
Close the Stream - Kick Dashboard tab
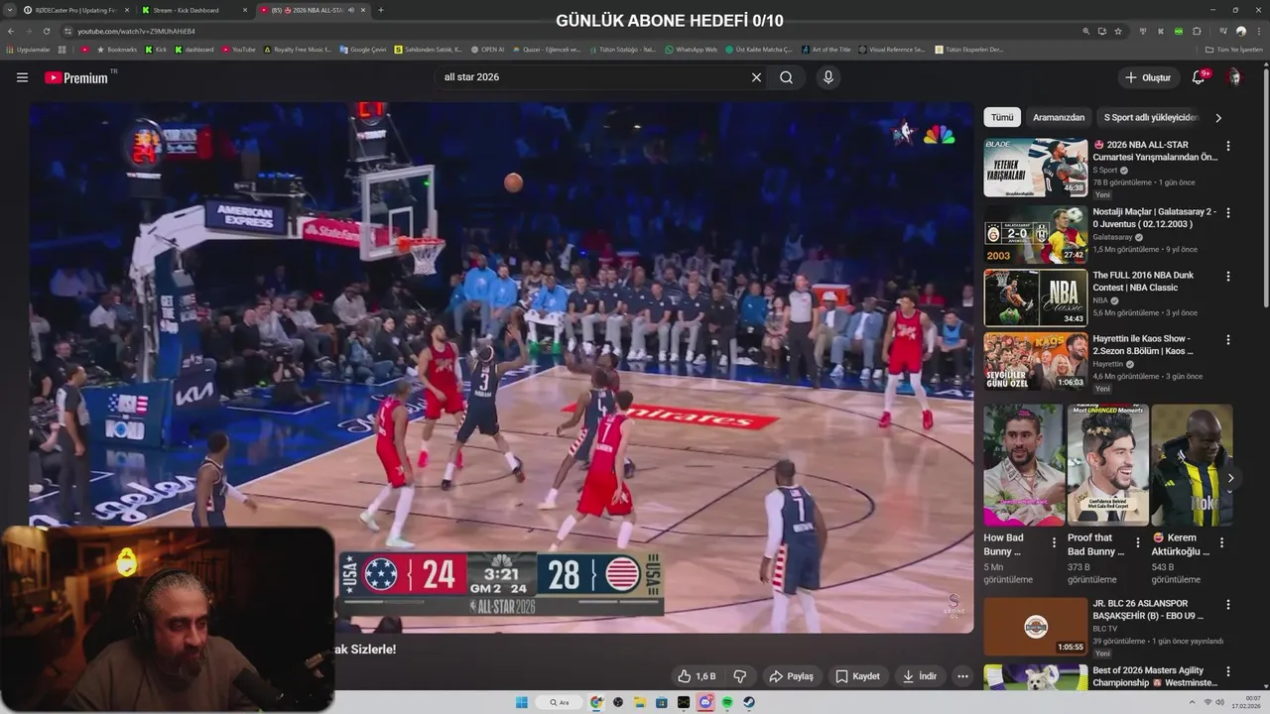(245, 10)
